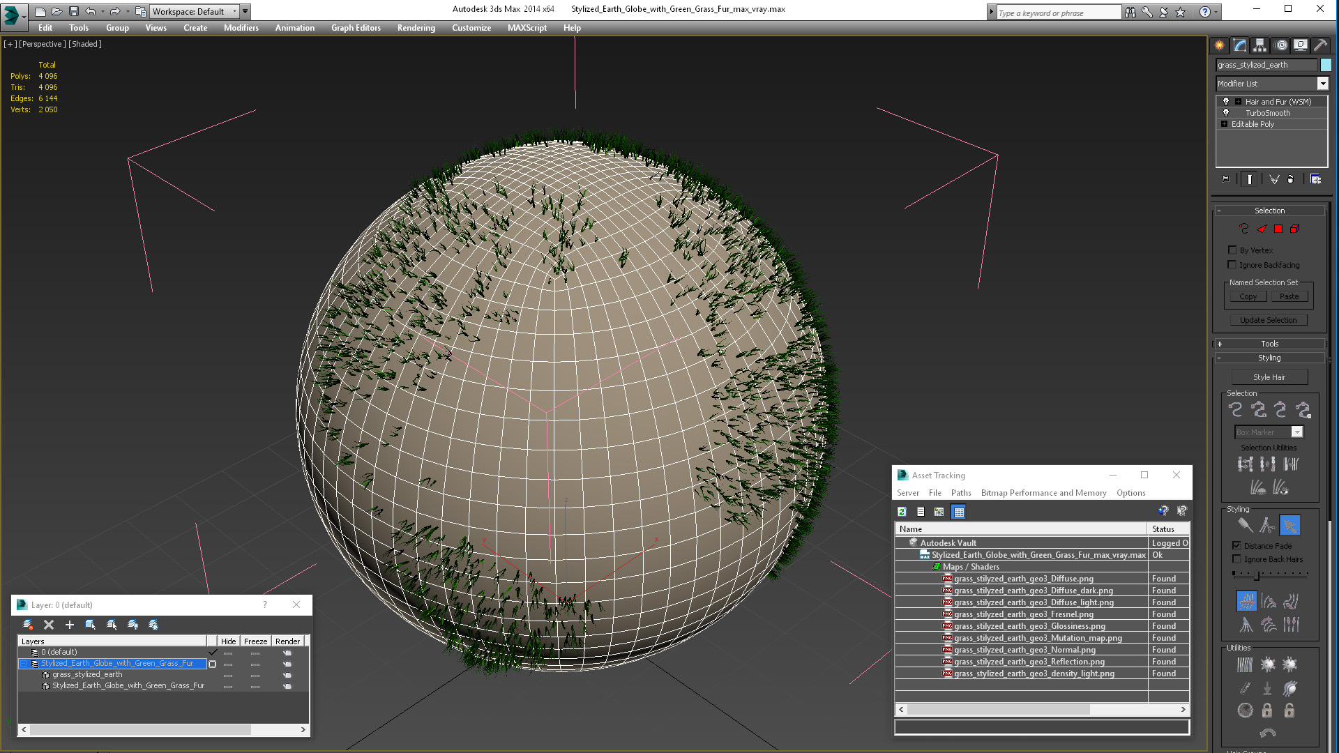Toggle render for grass_stylized_earth layer row
Screen dimensions: 1339x753
point(287,675)
